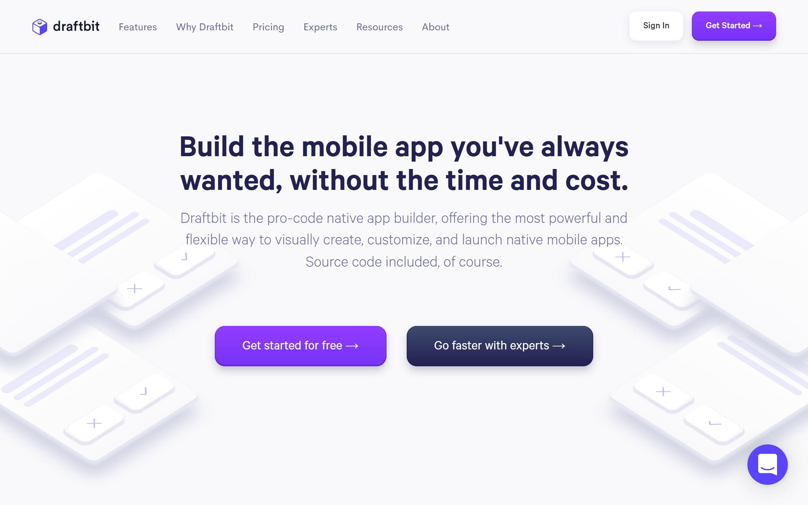Toggle the Get Started header button
Viewport: 808px width, 505px height.
[734, 26]
